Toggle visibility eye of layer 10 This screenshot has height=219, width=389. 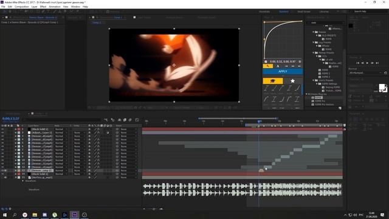[x=2, y=161]
